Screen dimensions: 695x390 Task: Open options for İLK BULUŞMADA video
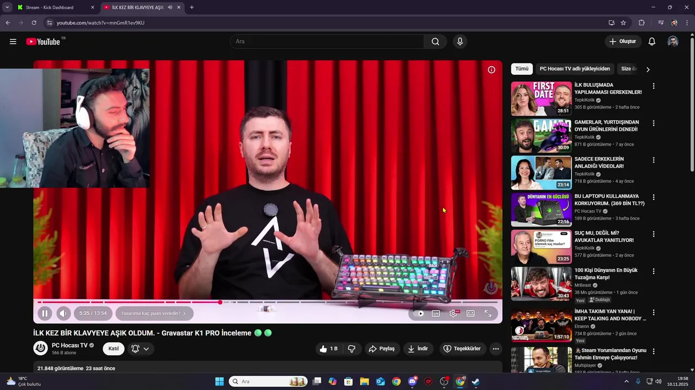654,86
